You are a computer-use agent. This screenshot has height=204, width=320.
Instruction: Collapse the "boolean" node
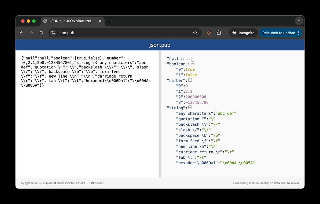(x=192, y=64)
